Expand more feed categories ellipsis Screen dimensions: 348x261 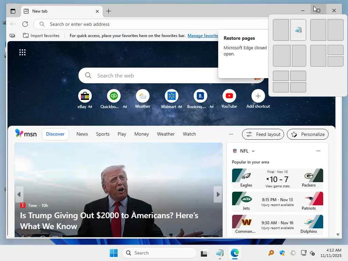231,134
